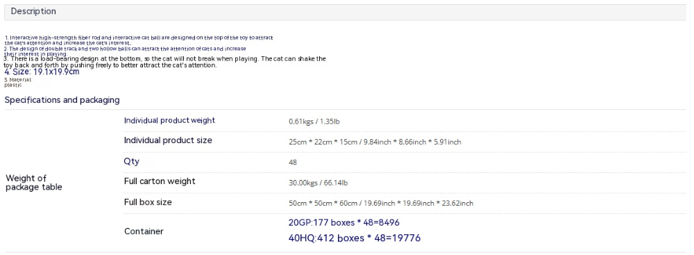Viewport: 694px width, 255px height.
Task: Click the Full carton weight label
Action: (x=160, y=181)
